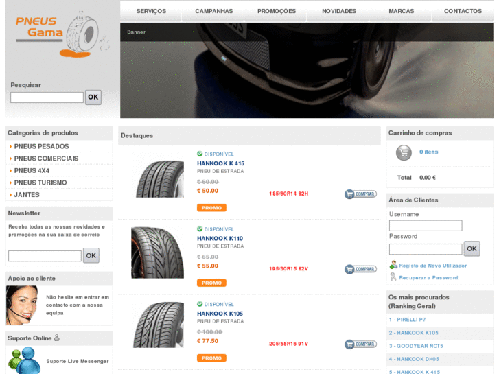Screen dimensions: 499x374
Task: Click the Promo badge under Hankook K110
Action: (x=211, y=283)
